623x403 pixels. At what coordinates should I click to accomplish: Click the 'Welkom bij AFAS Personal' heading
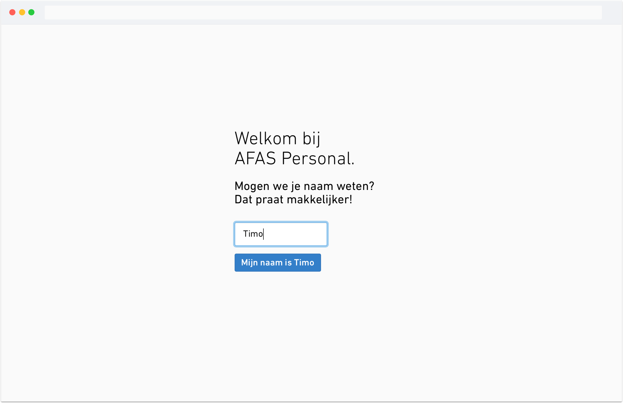click(294, 148)
